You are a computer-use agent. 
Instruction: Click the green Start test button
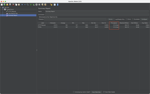tap(31, 5)
